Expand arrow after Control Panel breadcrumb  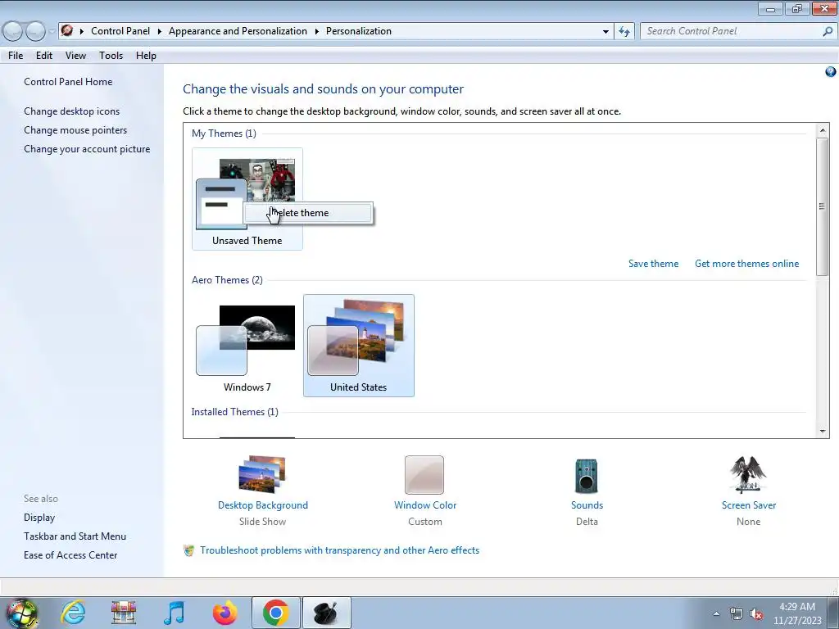coord(160,32)
